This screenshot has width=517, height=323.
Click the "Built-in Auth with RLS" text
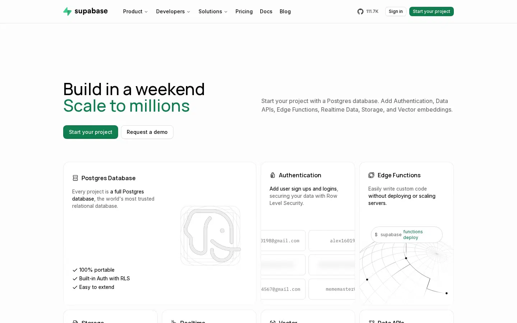[x=104, y=278]
